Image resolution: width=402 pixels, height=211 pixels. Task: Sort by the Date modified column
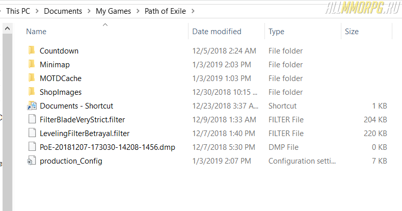point(226,31)
